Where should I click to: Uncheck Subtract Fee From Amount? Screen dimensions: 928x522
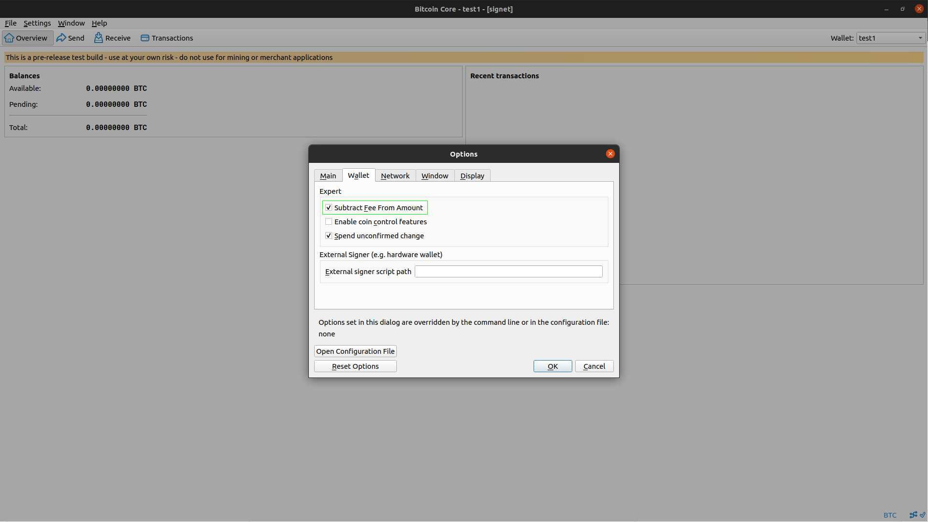point(329,207)
